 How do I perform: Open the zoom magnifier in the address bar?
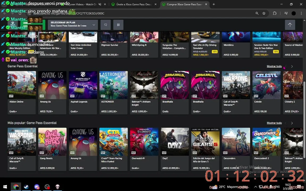[x=257, y=13]
